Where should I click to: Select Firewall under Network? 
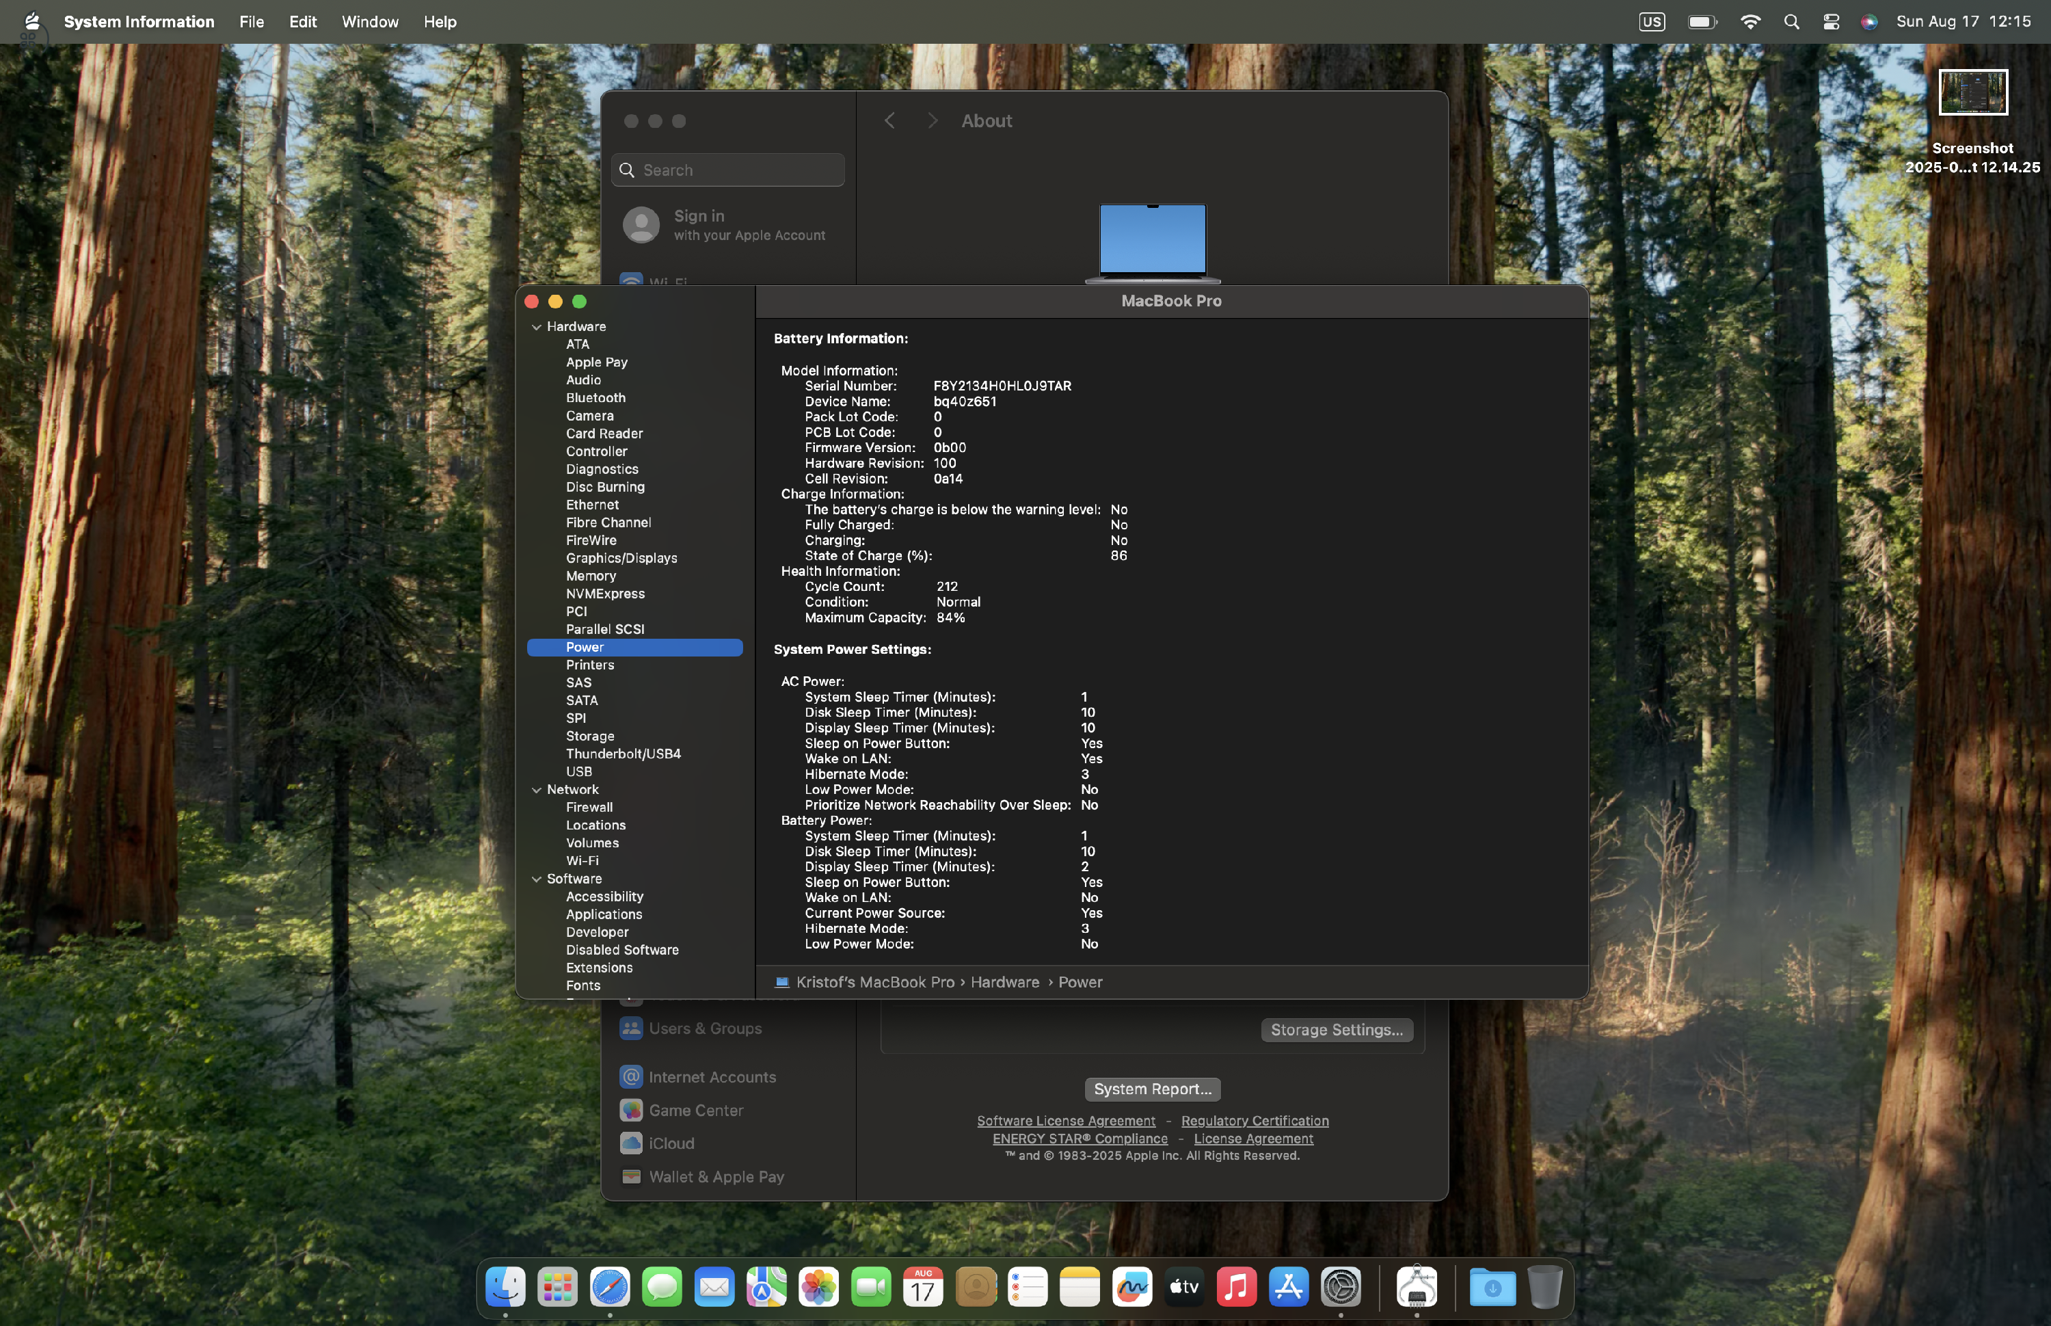click(x=589, y=808)
